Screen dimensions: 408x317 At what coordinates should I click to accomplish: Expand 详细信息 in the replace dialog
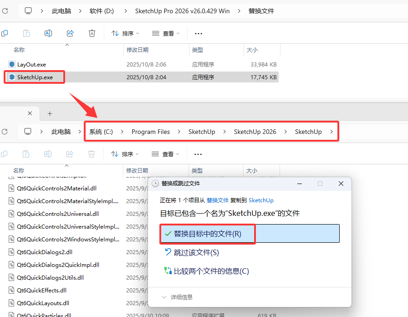pyautogui.click(x=177, y=297)
